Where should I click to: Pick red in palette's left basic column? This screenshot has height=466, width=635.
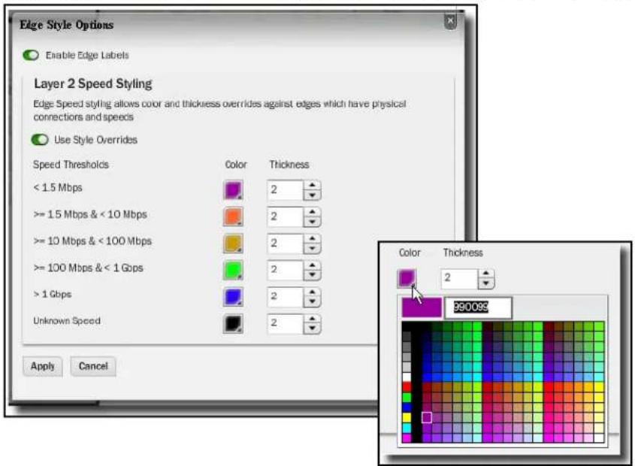click(x=407, y=386)
